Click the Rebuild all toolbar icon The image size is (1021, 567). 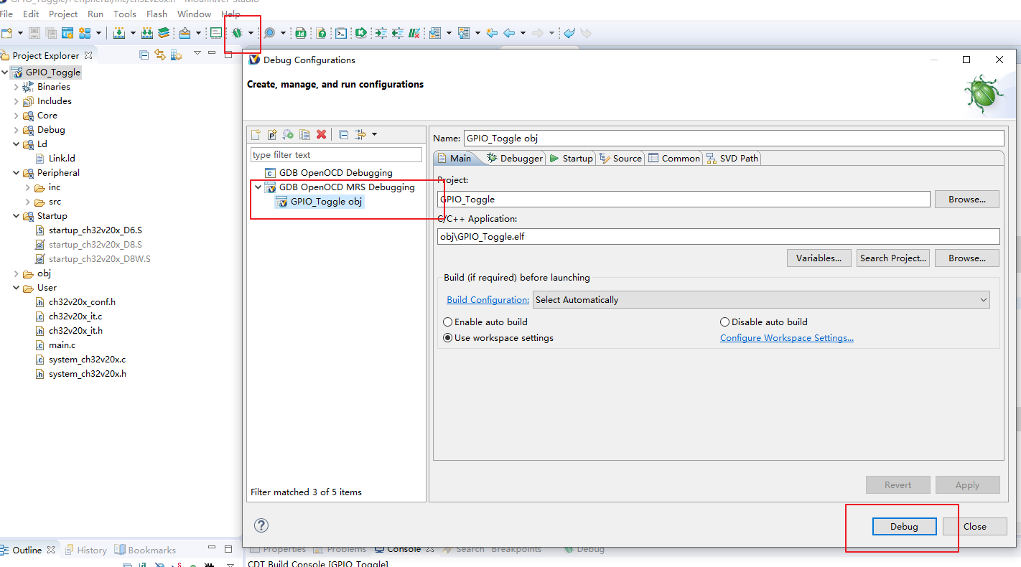(x=146, y=33)
